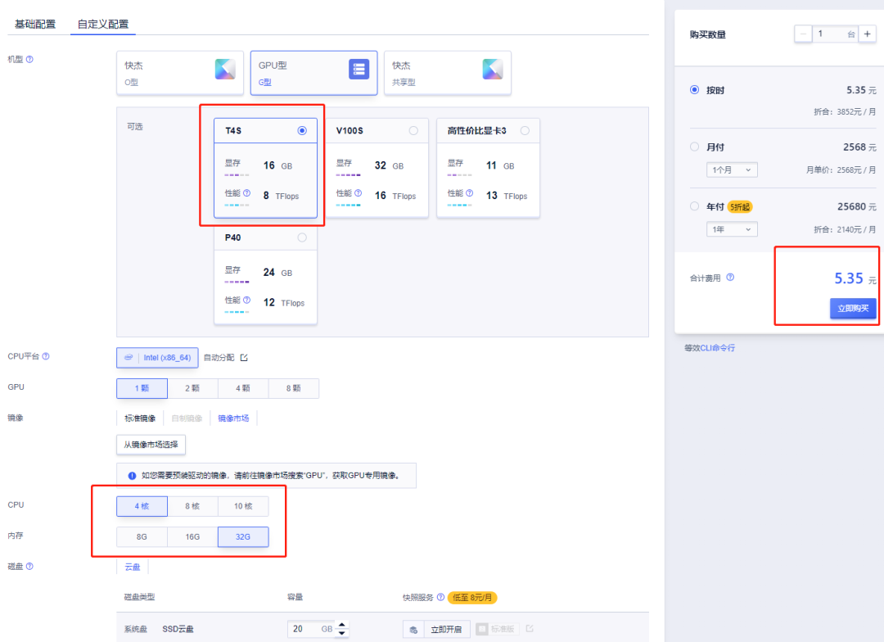Switch to 自定义配置 tab
Image resolution: width=884 pixels, height=642 pixels.
pos(102,24)
